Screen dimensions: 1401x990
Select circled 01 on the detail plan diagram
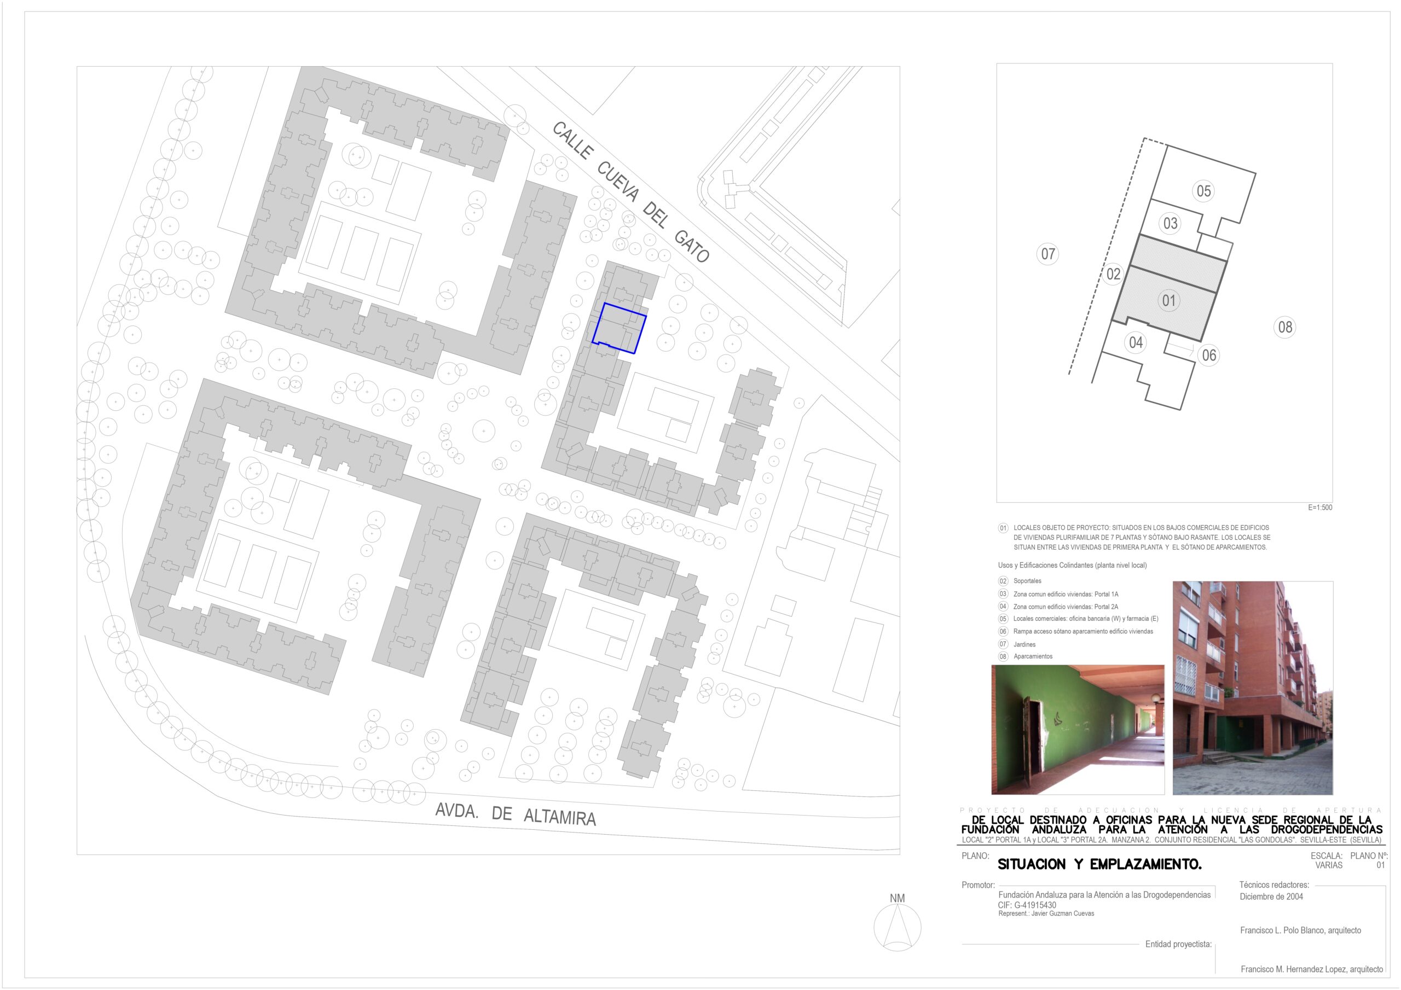coord(1168,301)
